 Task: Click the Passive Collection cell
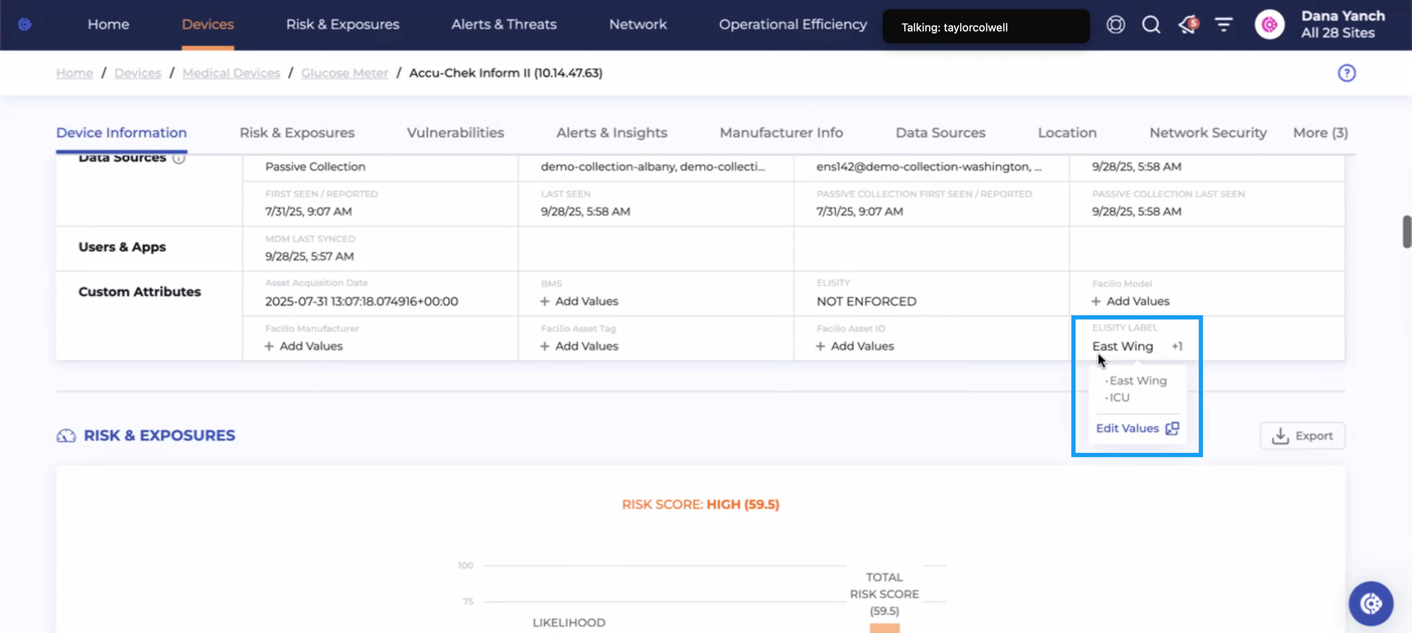tap(315, 167)
